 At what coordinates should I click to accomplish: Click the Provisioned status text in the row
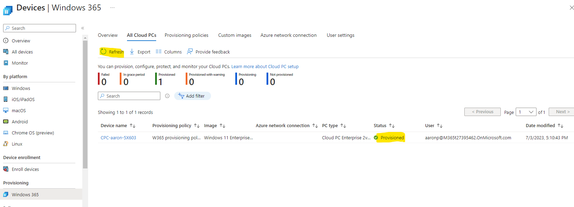(x=392, y=138)
